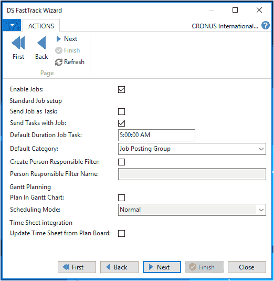Tick Create Person Responsible Filter checkbox
Image resolution: width=274 pixels, height=281 pixels.
121,162
